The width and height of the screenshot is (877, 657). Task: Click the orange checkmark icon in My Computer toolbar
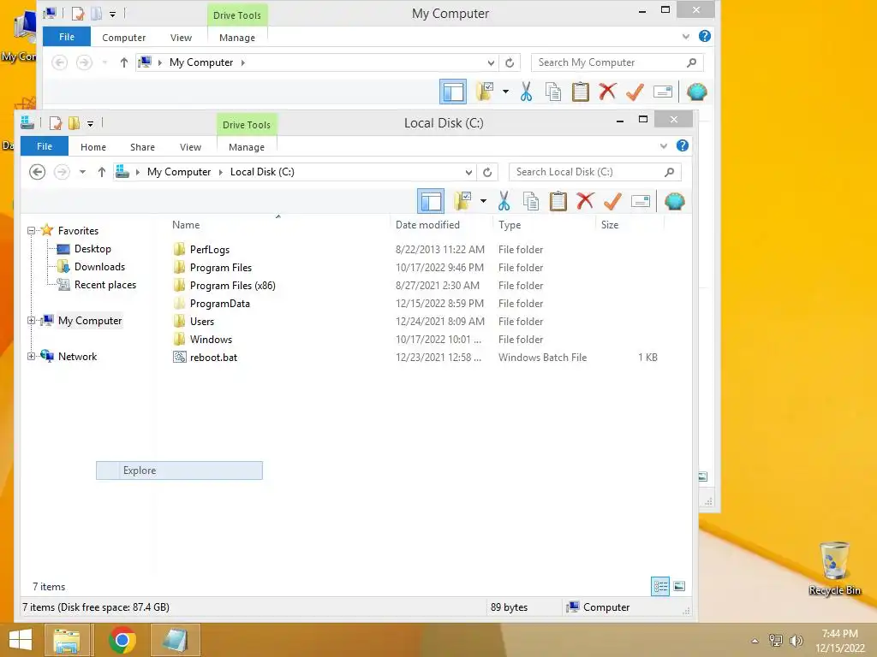[635, 92]
